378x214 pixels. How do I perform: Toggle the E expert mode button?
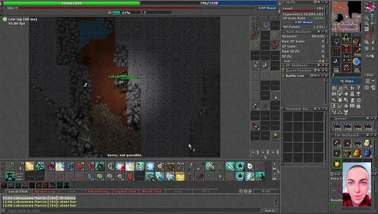tap(373, 49)
